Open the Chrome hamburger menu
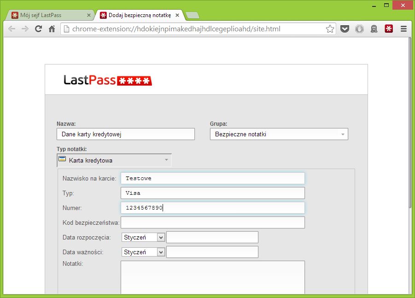415x298 pixels. (403, 29)
